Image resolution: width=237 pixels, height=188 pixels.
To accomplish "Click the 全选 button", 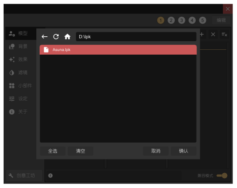I will (x=53, y=151).
